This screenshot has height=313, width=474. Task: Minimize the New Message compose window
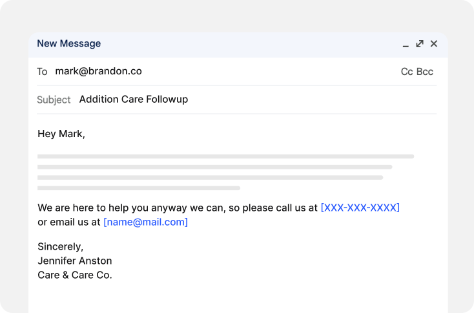tap(406, 45)
